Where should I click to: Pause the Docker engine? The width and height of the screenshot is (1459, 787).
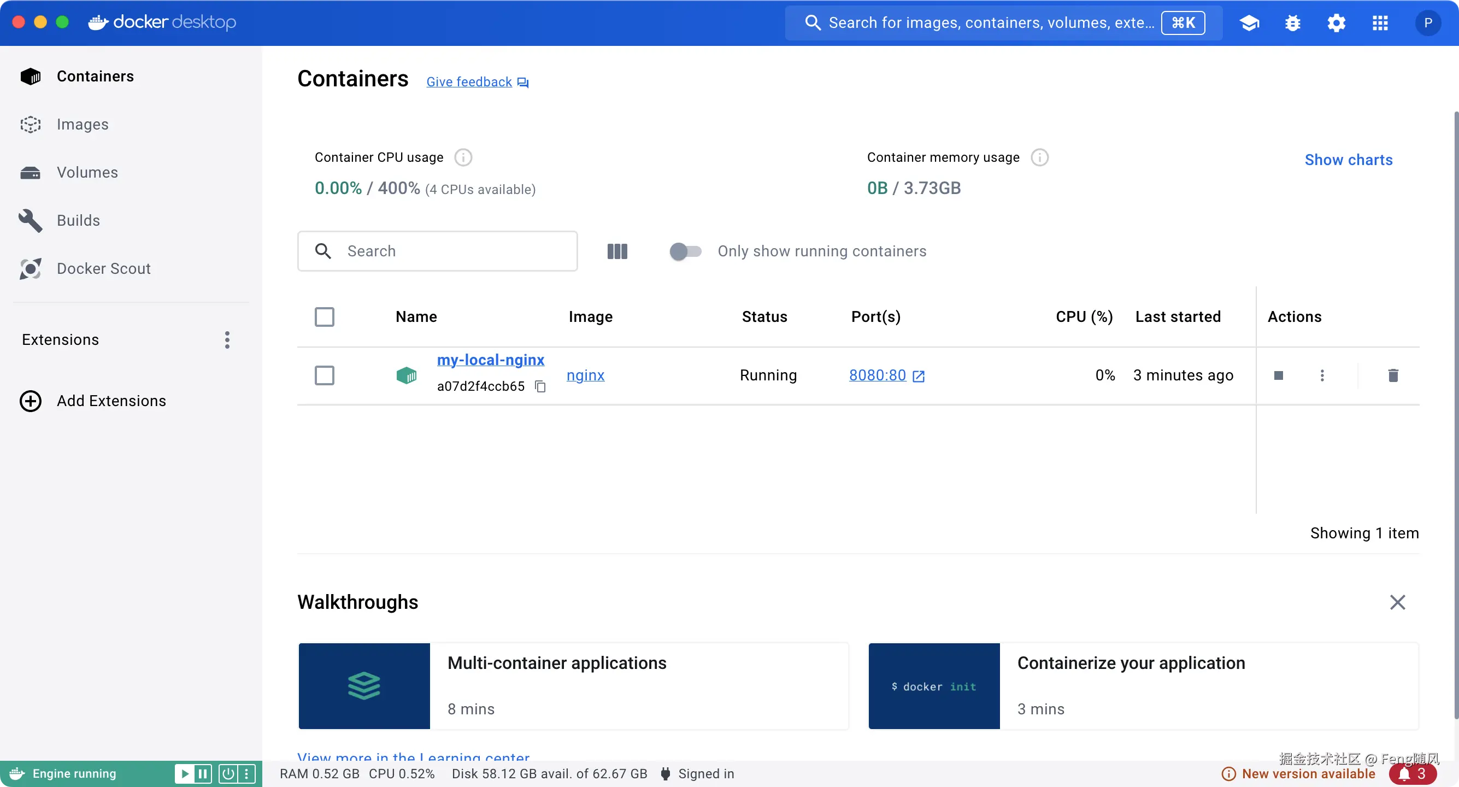(x=203, y=773)
